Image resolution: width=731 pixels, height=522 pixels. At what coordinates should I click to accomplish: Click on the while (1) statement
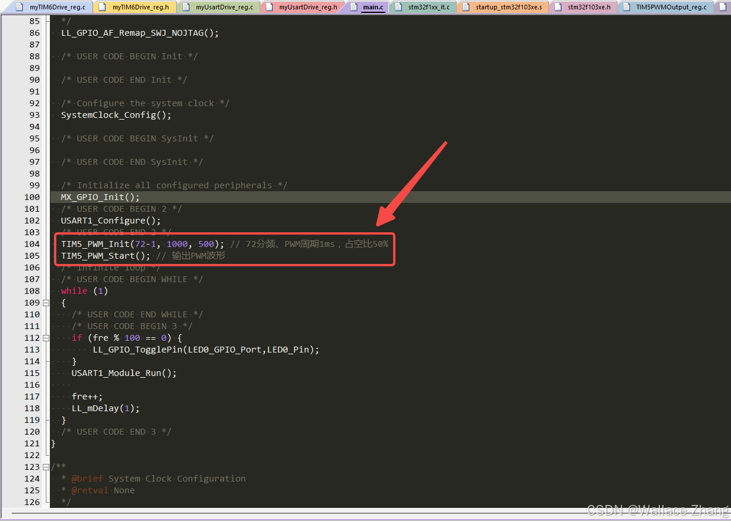pyautogui.click(x=84, y=291)
